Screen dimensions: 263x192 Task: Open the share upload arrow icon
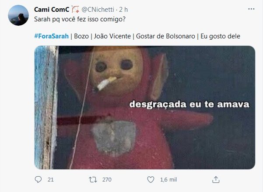click(216, 180)
